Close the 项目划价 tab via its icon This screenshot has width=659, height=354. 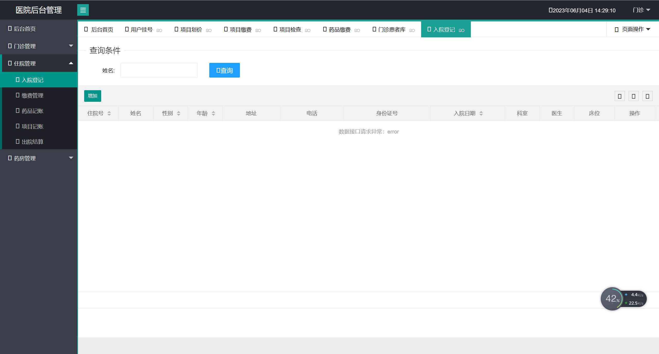pyautogui.click(x=209, y=30)
